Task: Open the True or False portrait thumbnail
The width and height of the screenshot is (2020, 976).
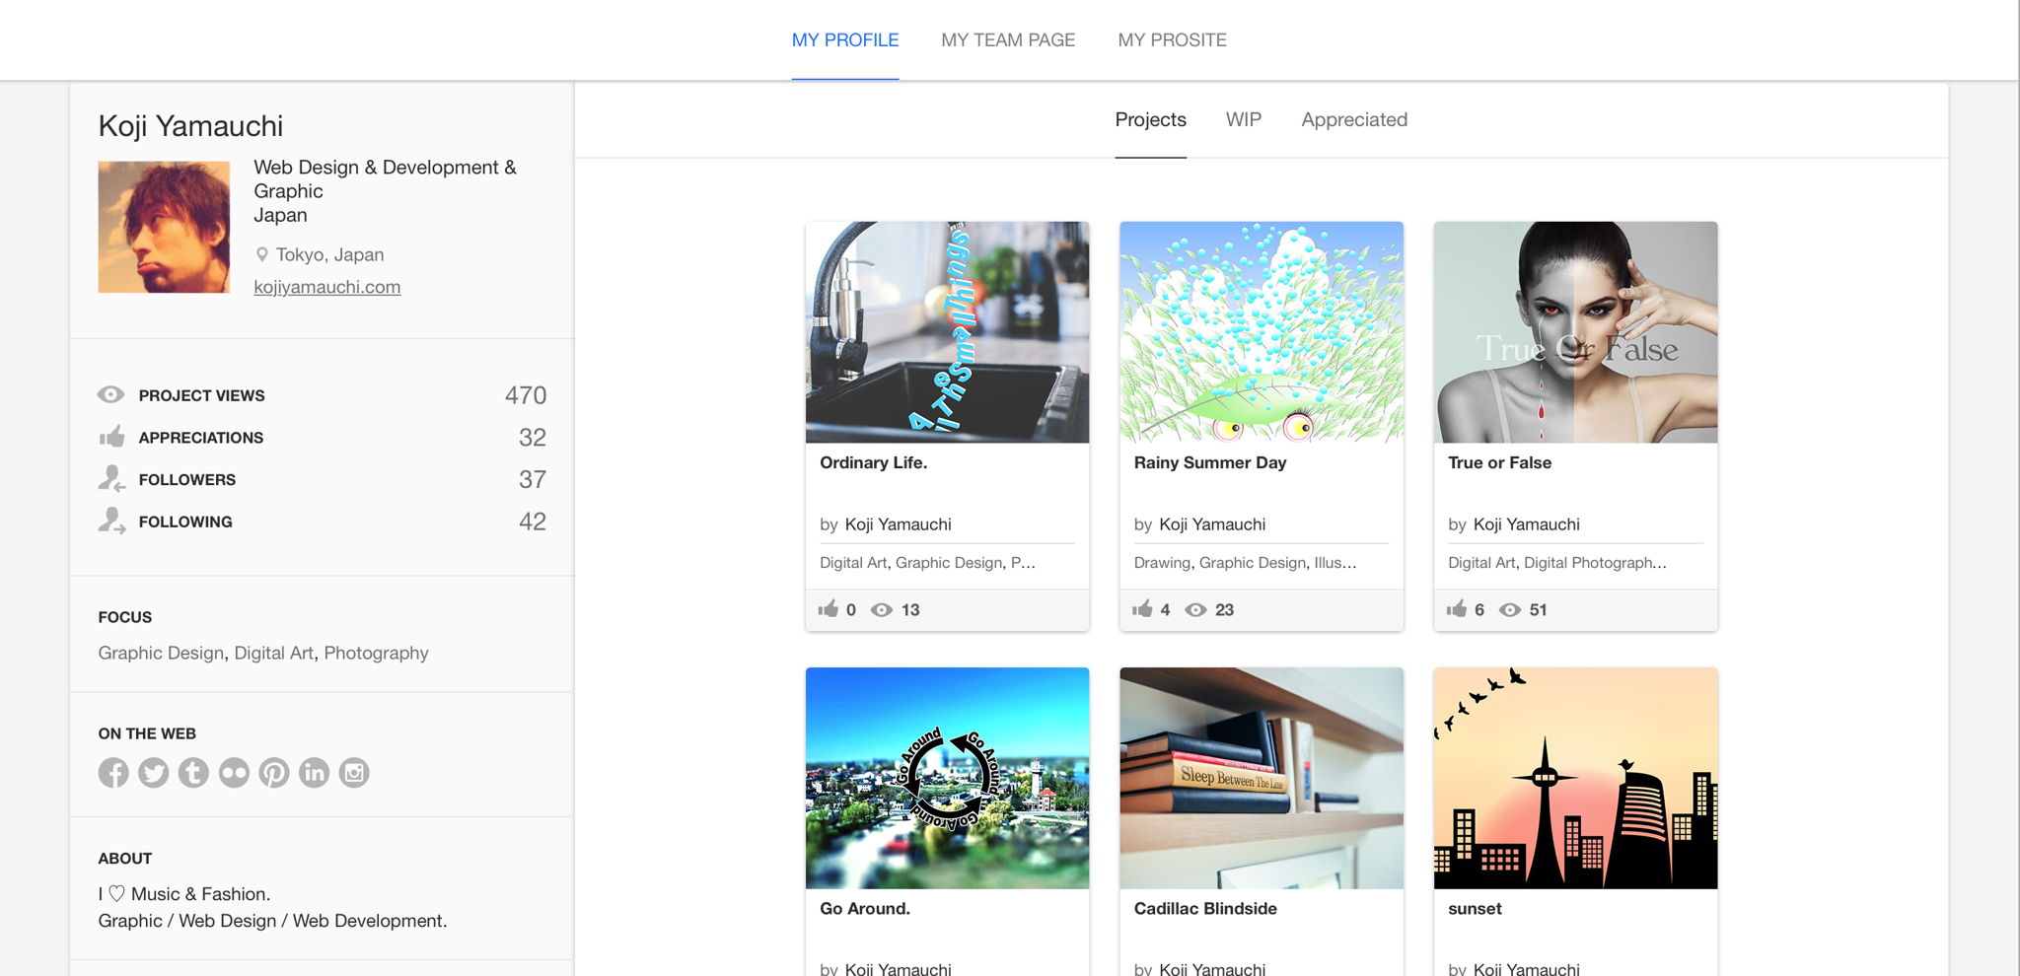Action: click(1576, 332)
